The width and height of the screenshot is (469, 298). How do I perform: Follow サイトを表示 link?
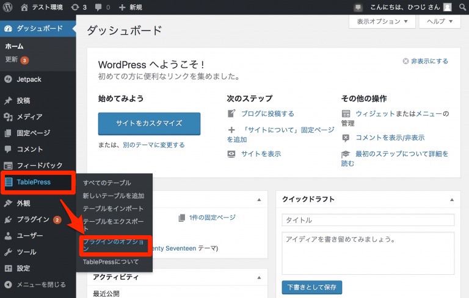(x=261, y=154)
